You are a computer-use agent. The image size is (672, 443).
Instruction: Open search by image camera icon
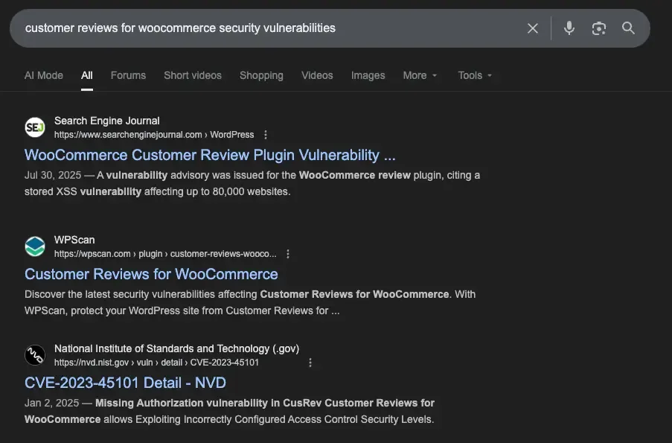(x=599, y=28)
